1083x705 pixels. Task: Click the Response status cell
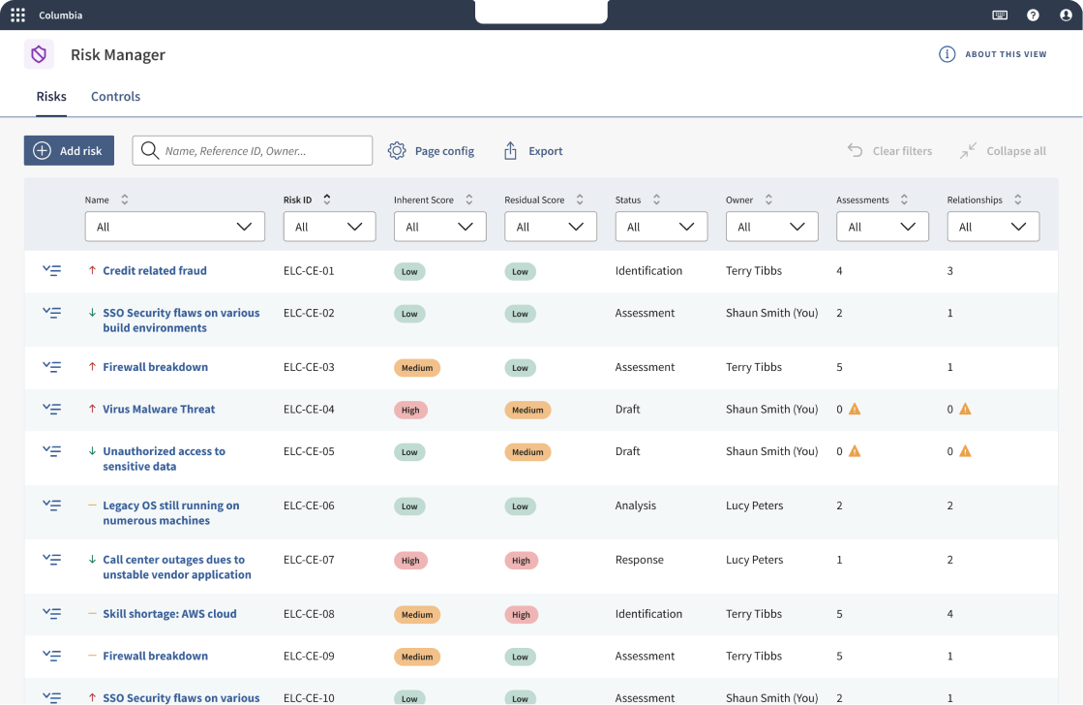[x=640, y=559]
